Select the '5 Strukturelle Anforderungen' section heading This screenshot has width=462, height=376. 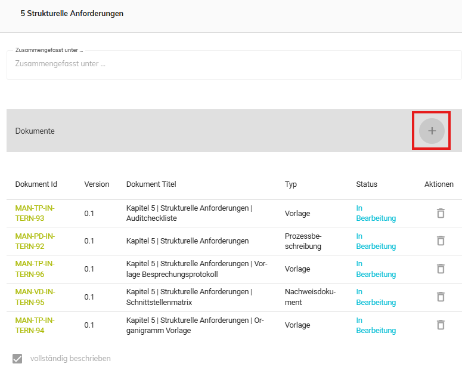72,13
